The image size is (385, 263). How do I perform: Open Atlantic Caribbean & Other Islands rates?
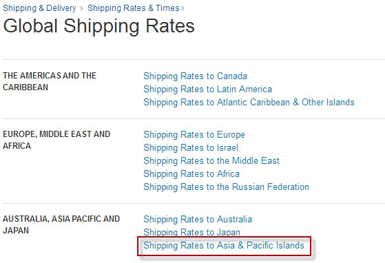249,102
